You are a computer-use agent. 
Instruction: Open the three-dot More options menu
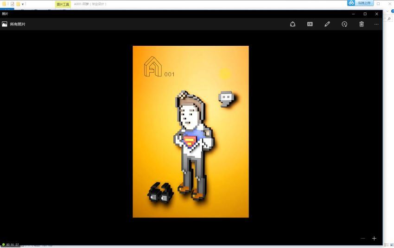376,25
